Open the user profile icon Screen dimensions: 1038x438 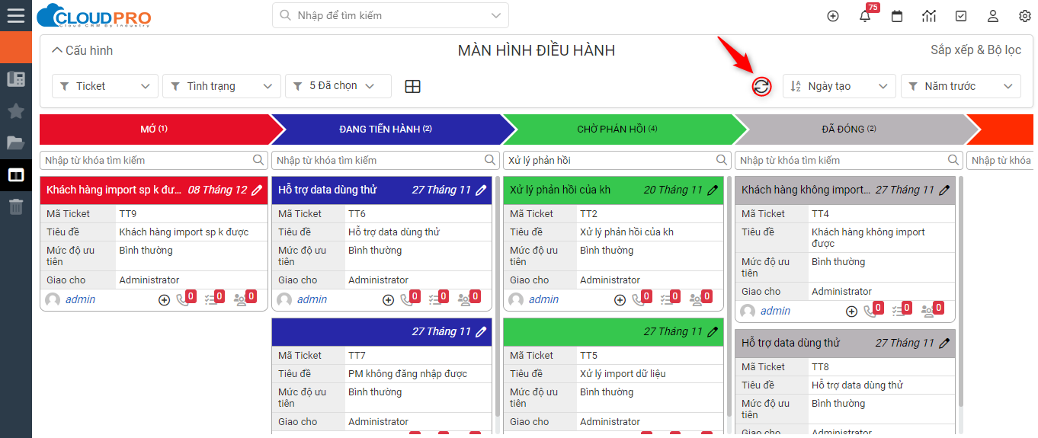993,16
